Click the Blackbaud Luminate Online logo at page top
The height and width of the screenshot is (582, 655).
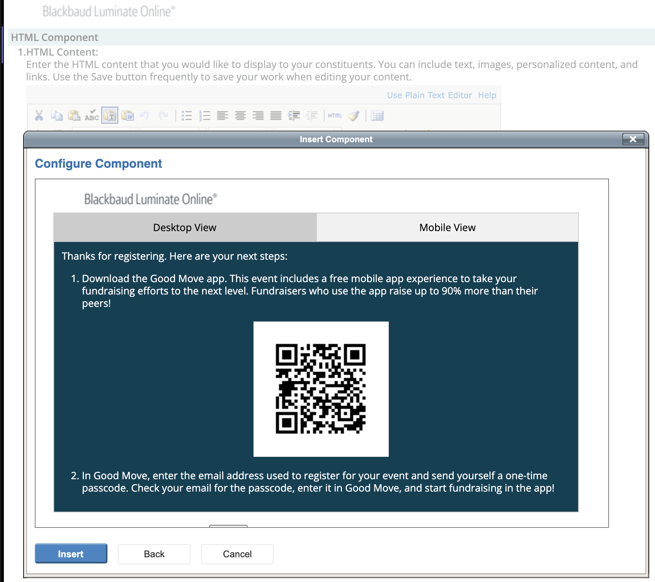[x=109, y=11]
